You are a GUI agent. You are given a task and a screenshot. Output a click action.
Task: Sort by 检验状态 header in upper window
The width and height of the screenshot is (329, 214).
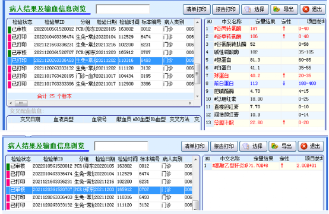coord(22,22)
